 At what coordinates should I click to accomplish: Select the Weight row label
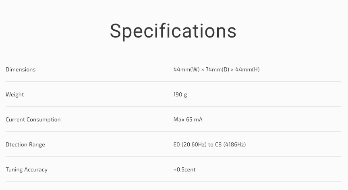pos(14,94)
